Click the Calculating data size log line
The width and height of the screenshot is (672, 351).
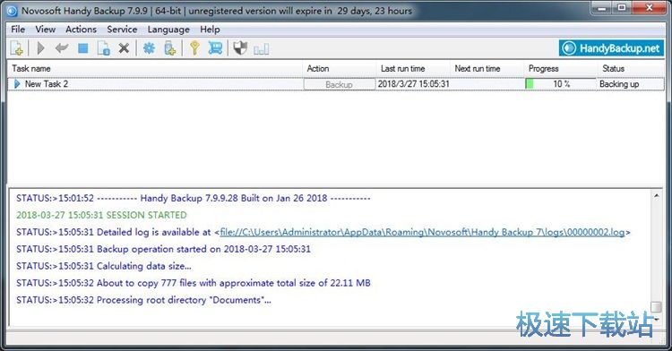[x=104, y=266]
